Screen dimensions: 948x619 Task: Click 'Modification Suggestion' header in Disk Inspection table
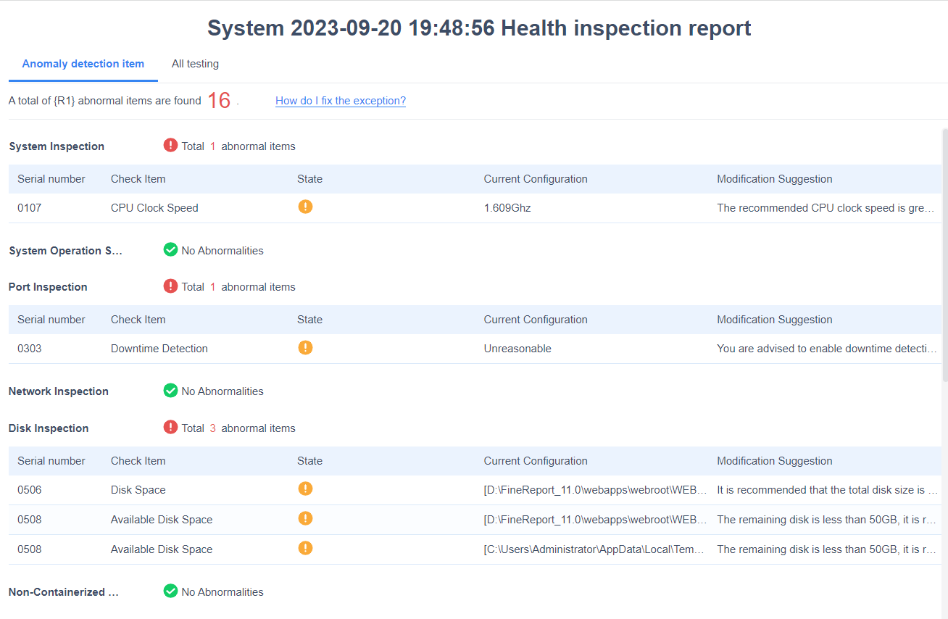point(775,461)
